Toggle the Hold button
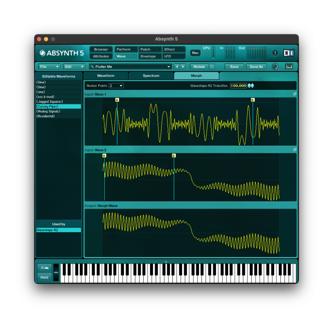Viewport: 333px width, 318px height. [x=44, y=277]
